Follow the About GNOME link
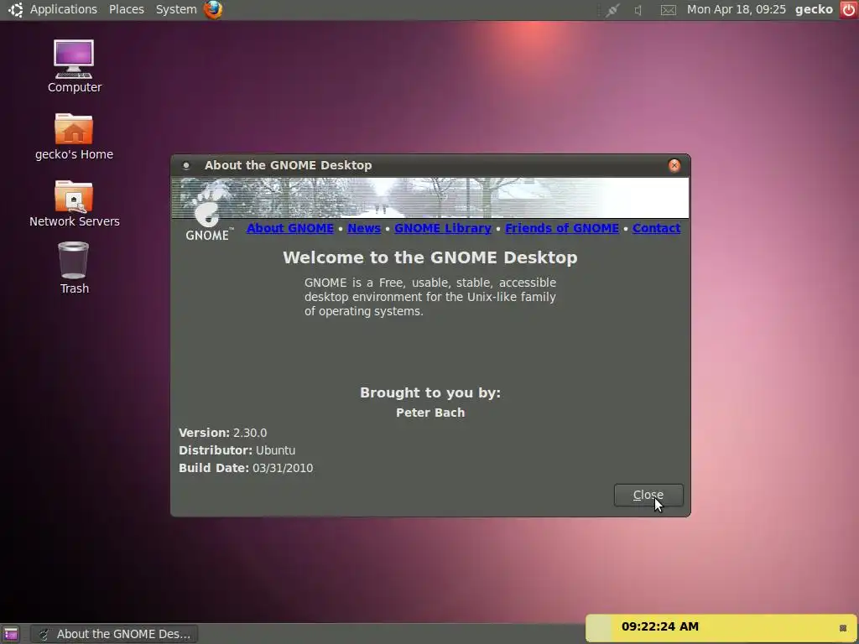 click(289, 228)
